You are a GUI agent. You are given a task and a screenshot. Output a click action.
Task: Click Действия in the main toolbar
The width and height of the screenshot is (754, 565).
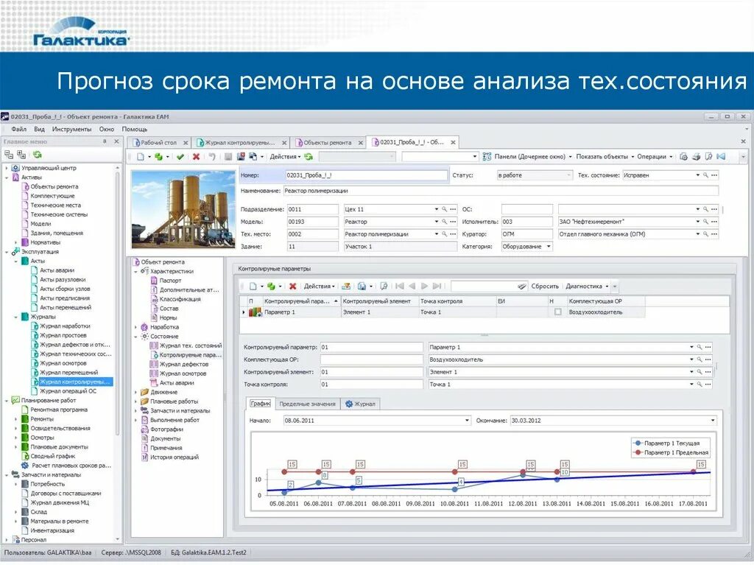285,157
